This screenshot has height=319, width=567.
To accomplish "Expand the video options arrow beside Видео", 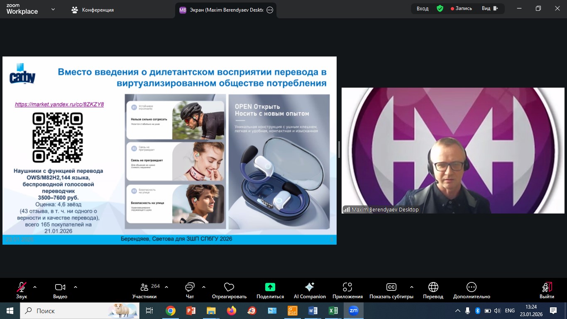I will (x=76, y=287).
